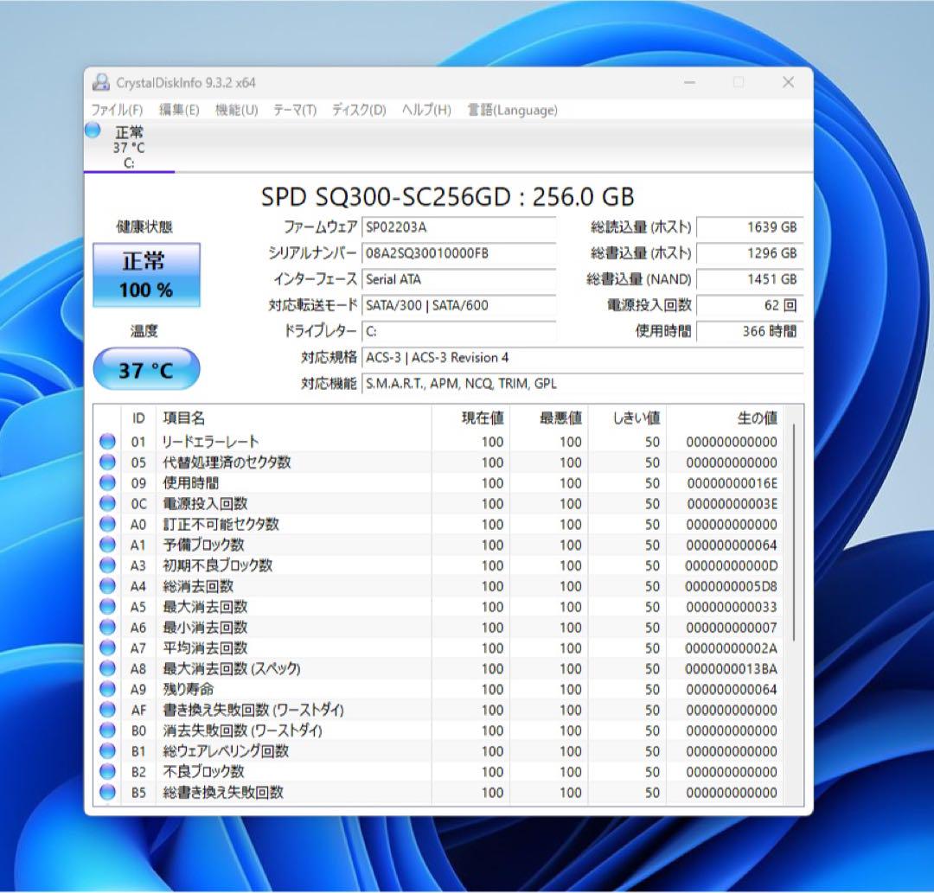Click the 対応規格 field ACS-3 Revision 4
The image size is (934, 893).
tap(583, 358)
